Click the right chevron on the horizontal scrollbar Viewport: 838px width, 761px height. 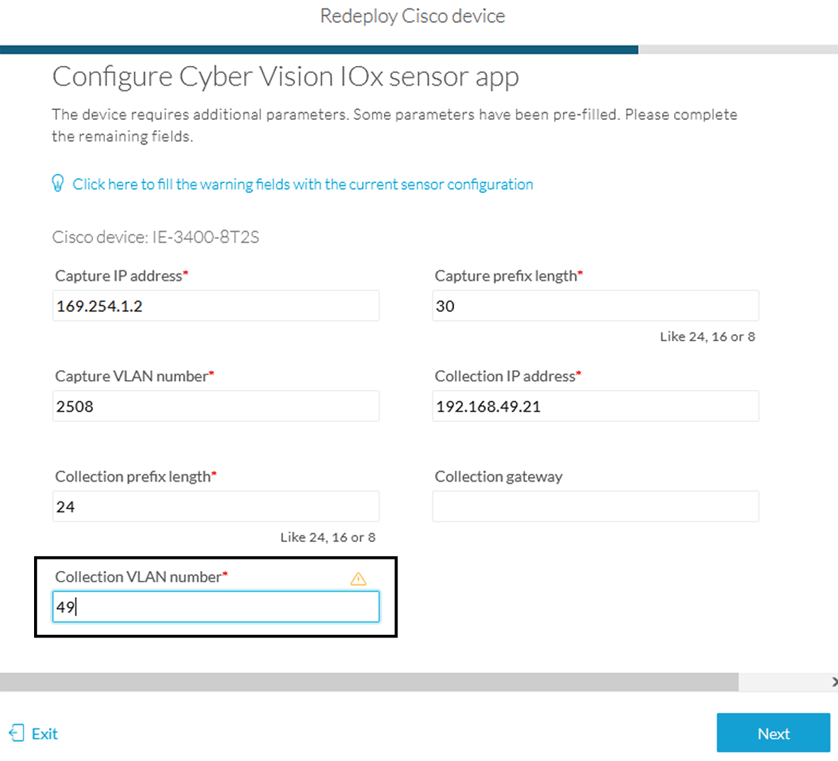(834, 682)
